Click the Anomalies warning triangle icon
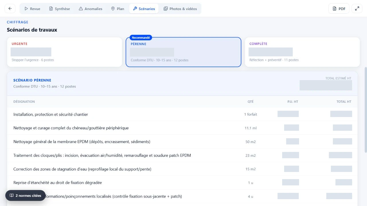Screen dimensions: 367x206 pyautogui.click(x=81, y=9)
